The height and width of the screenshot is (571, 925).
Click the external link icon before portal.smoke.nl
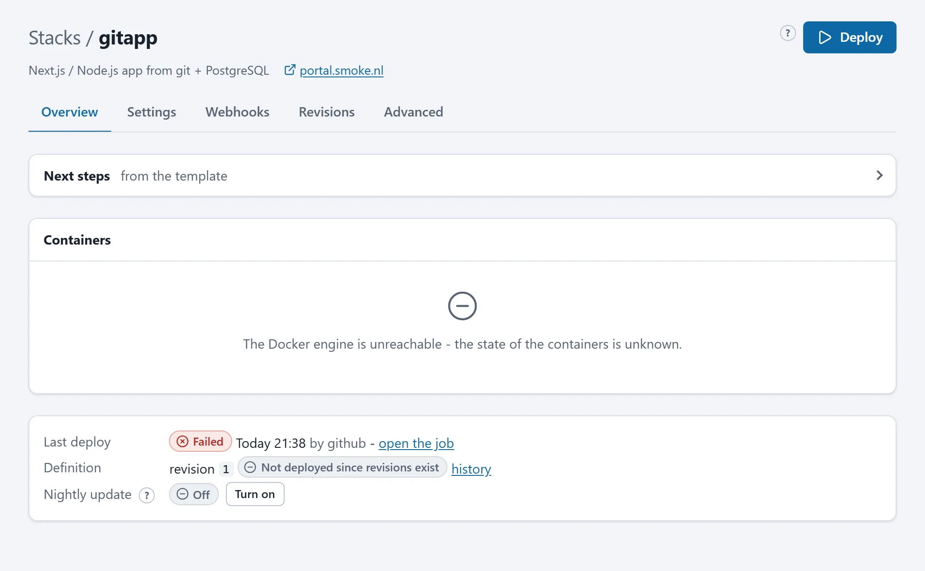290,70
